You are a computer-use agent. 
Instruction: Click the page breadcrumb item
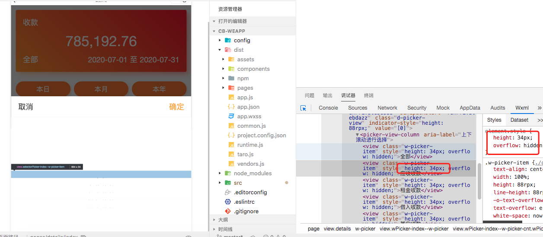(x=313, y=229)
